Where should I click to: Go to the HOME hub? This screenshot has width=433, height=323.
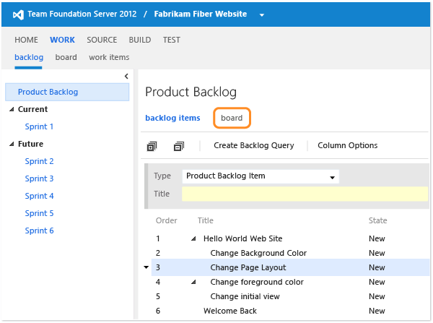(x=26, y=40)
